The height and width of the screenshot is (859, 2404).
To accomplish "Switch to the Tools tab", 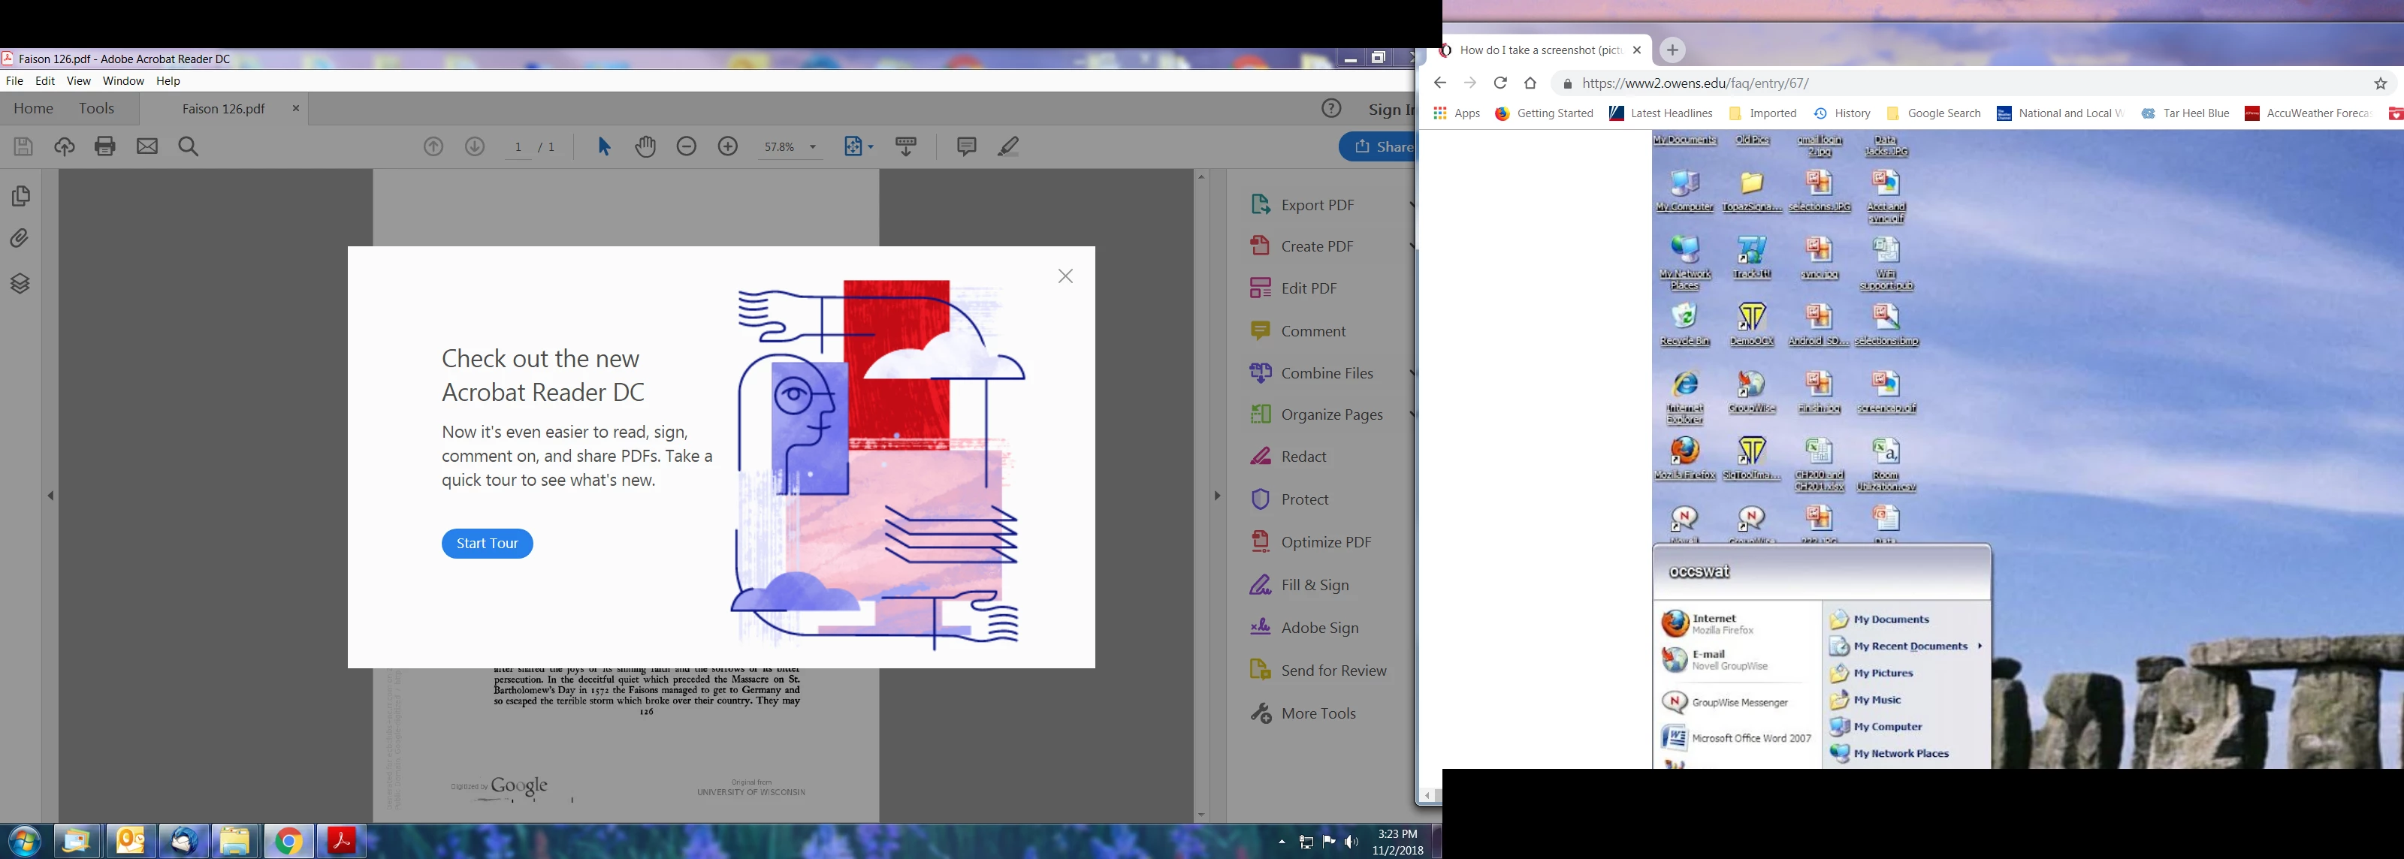I will coord(96,108).
